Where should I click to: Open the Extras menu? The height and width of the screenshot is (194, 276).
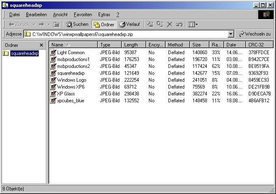tap(104, 15)
